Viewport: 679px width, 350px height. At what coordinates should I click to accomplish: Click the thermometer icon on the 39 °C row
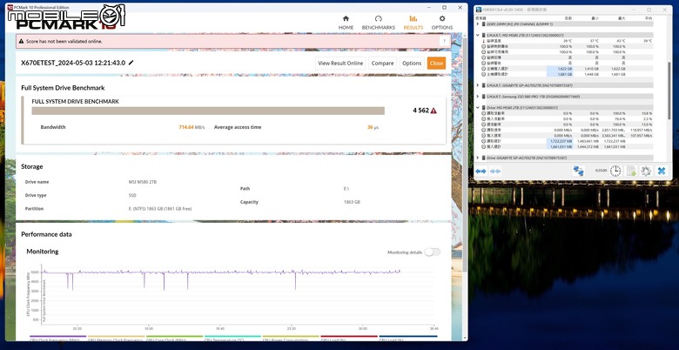point(483,41)
